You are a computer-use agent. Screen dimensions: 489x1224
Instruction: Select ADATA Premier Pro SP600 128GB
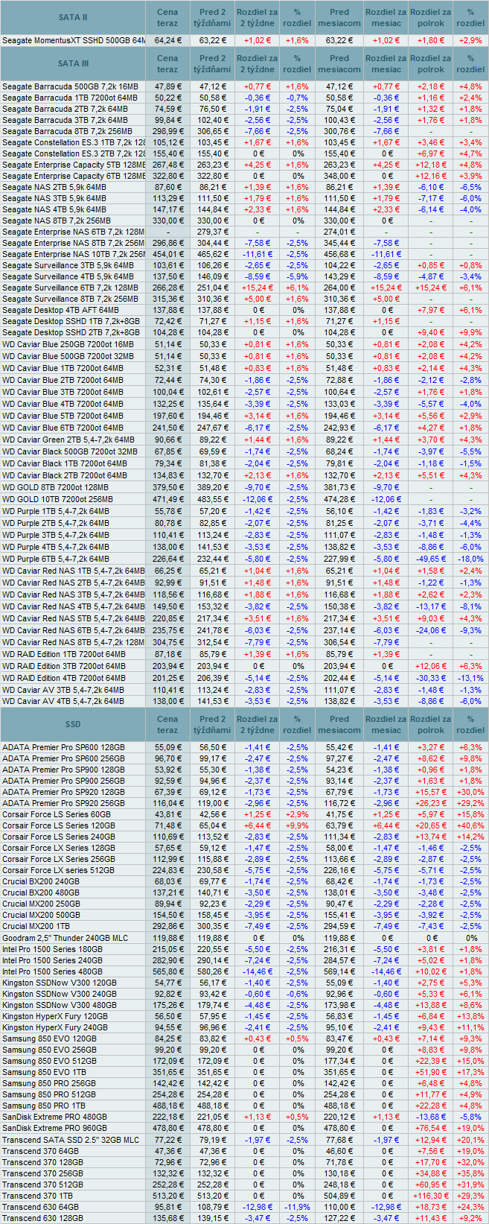pos(63,747)
